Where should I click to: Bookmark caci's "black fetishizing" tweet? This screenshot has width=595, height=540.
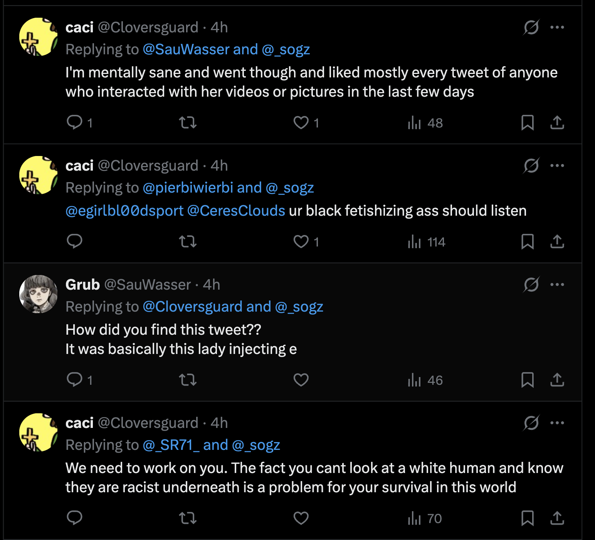527,242
